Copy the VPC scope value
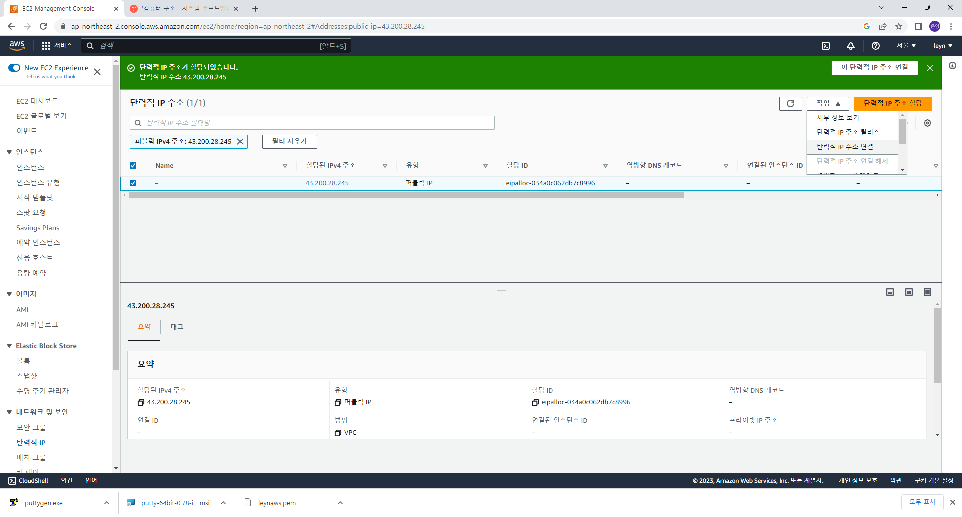962x517 pixels. pyautogui.click(x=338, y=433)
